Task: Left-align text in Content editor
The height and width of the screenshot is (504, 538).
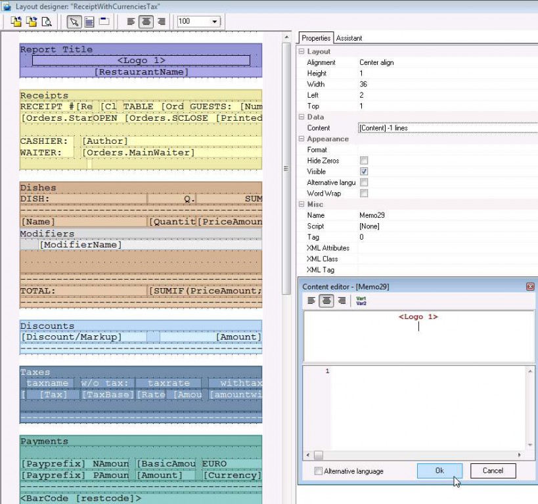Action: tap(311, 301)
